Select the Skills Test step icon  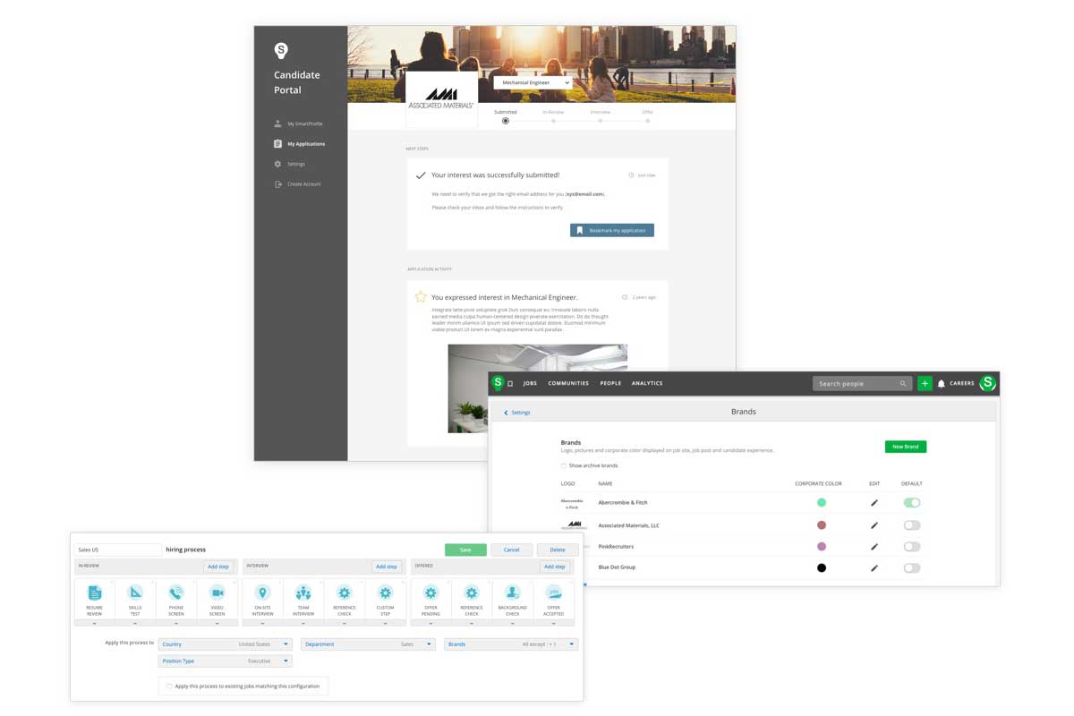135,592
